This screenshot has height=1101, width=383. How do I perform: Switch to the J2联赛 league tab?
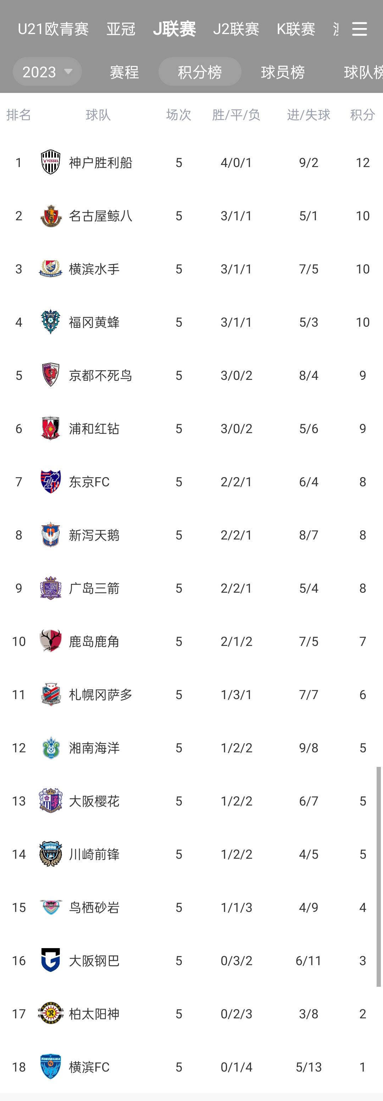[x=236, y=29]
